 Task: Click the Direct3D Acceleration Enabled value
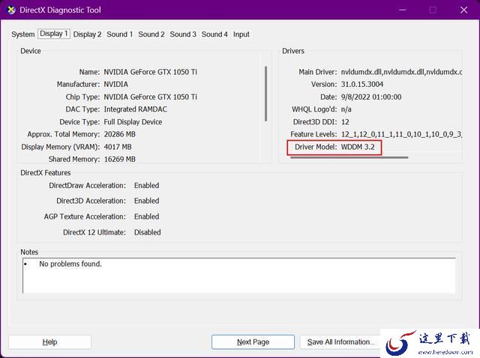[147, 201]
